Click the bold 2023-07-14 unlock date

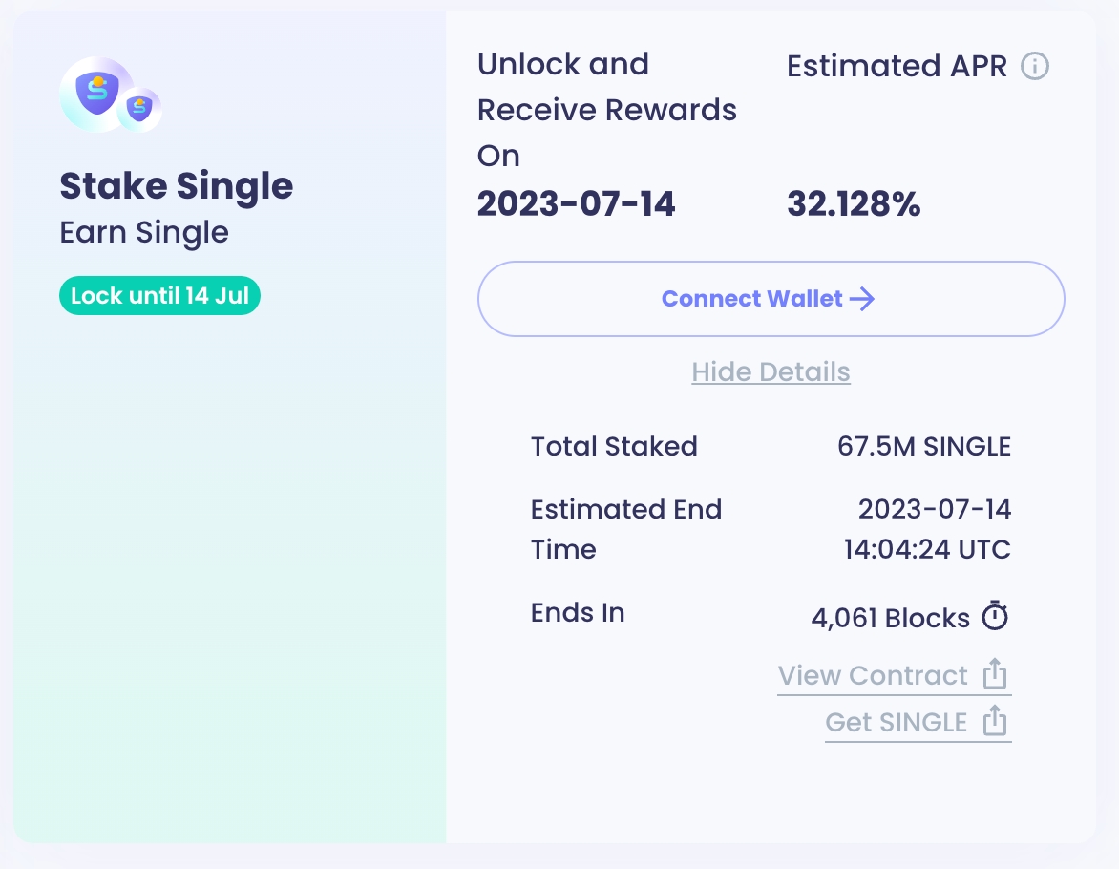576,204
